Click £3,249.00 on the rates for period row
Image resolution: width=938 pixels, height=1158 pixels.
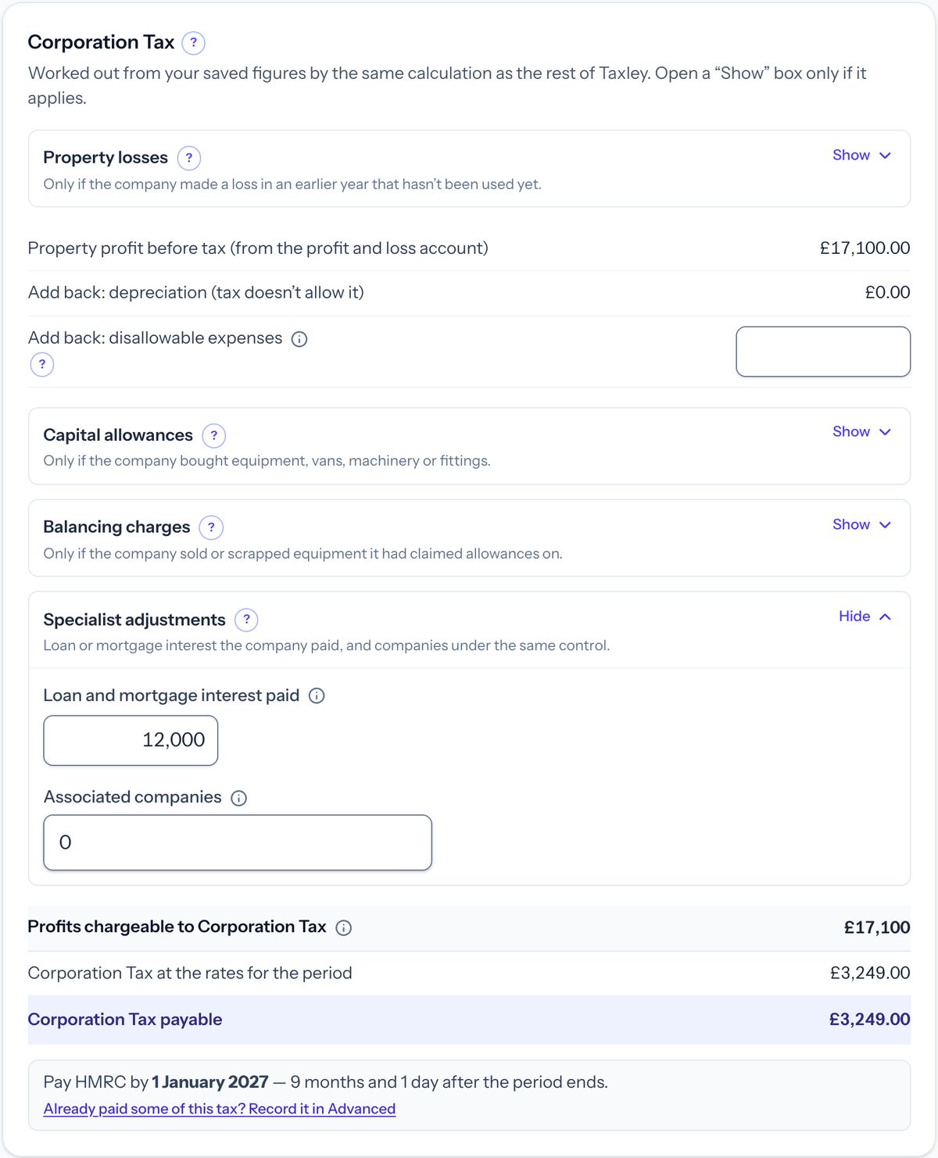870,974
